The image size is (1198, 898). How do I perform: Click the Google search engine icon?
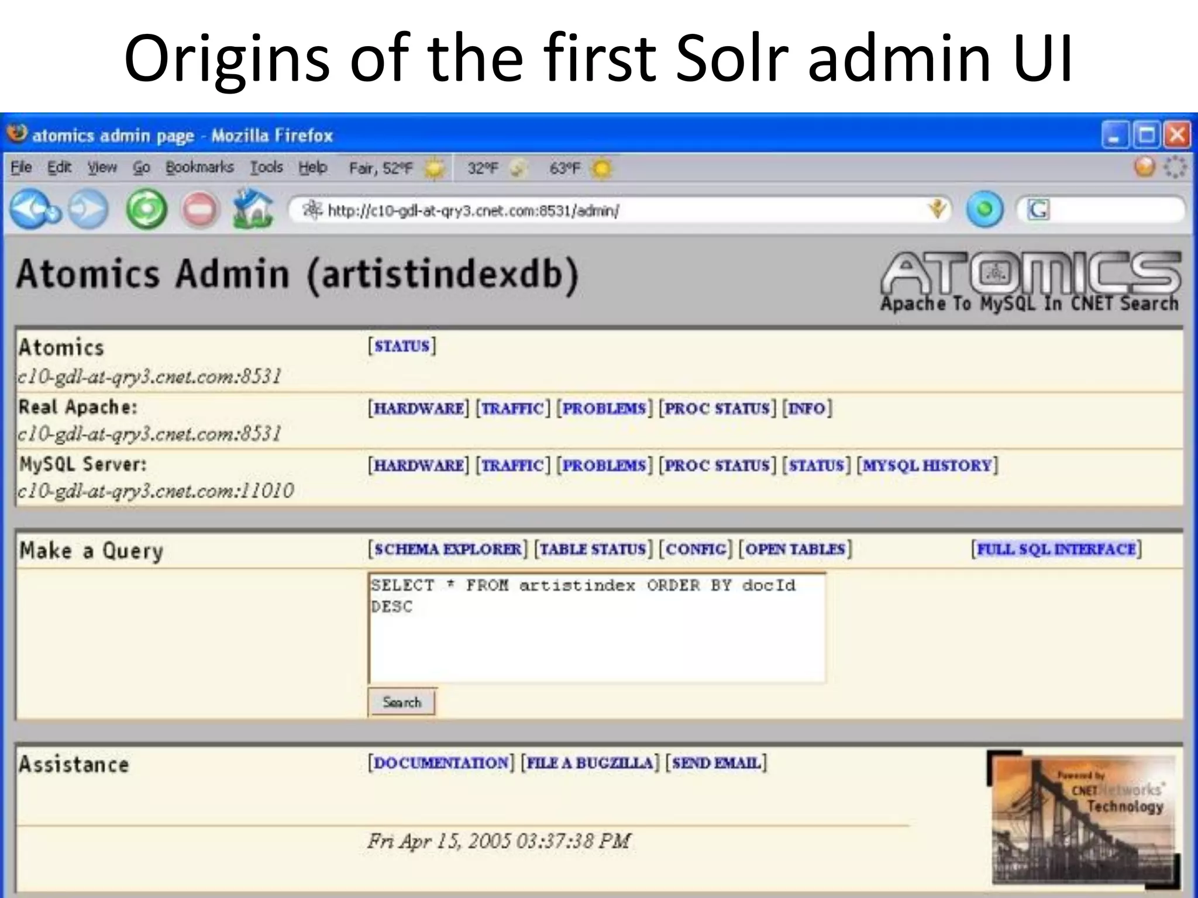[1039, 209]
